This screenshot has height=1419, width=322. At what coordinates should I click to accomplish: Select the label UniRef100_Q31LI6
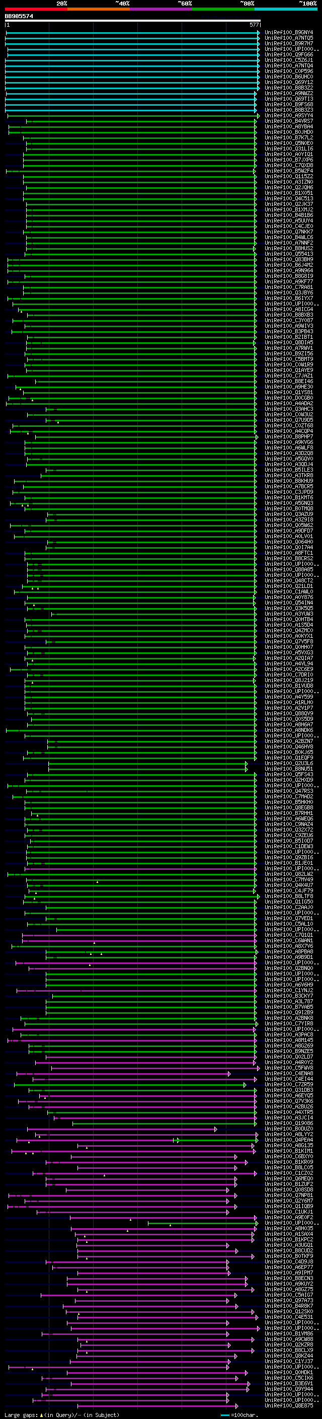click(288, 148)
